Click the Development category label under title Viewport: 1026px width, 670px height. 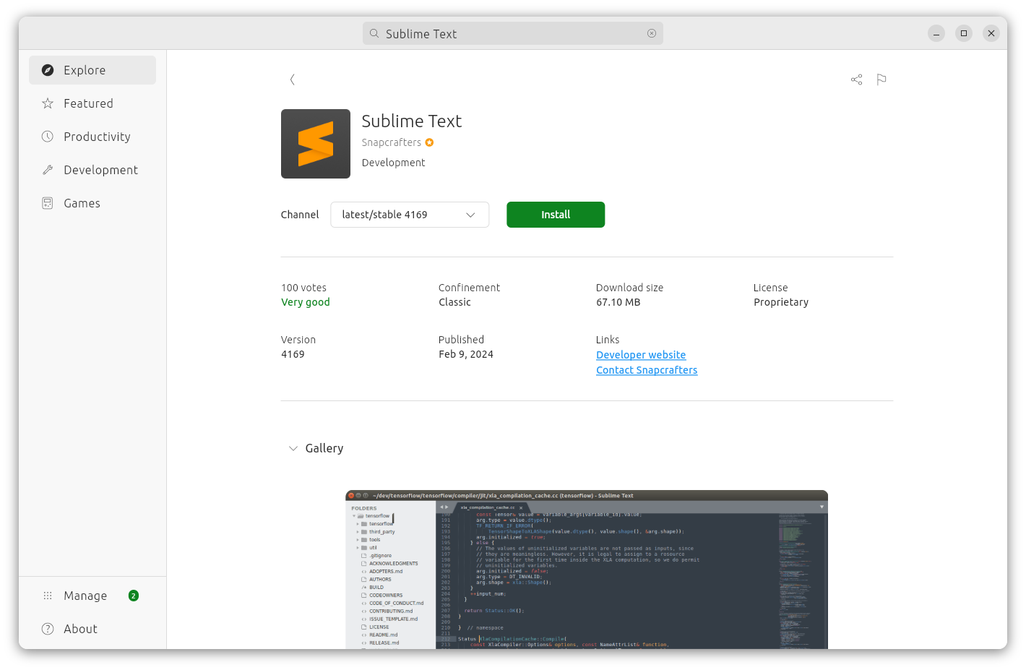point(393,163)
